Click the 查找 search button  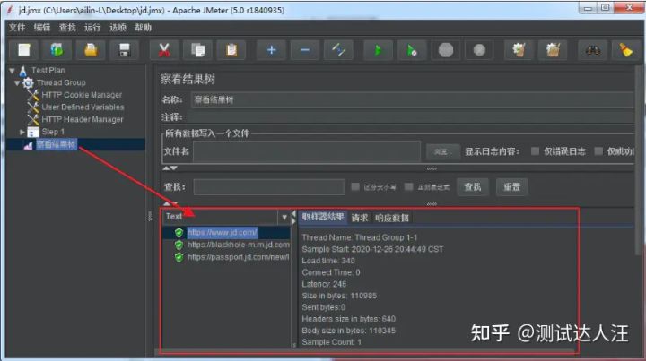(x=473, y=187)
